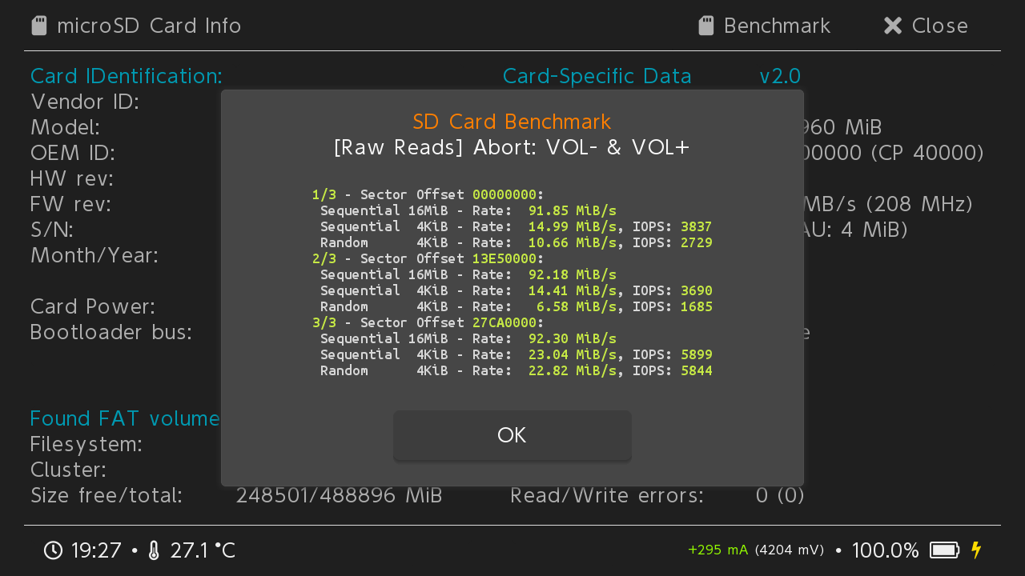Click the 'Read/Write errors:' label
This screenshot has height=576, width=1025.
[x=607, y=495]
